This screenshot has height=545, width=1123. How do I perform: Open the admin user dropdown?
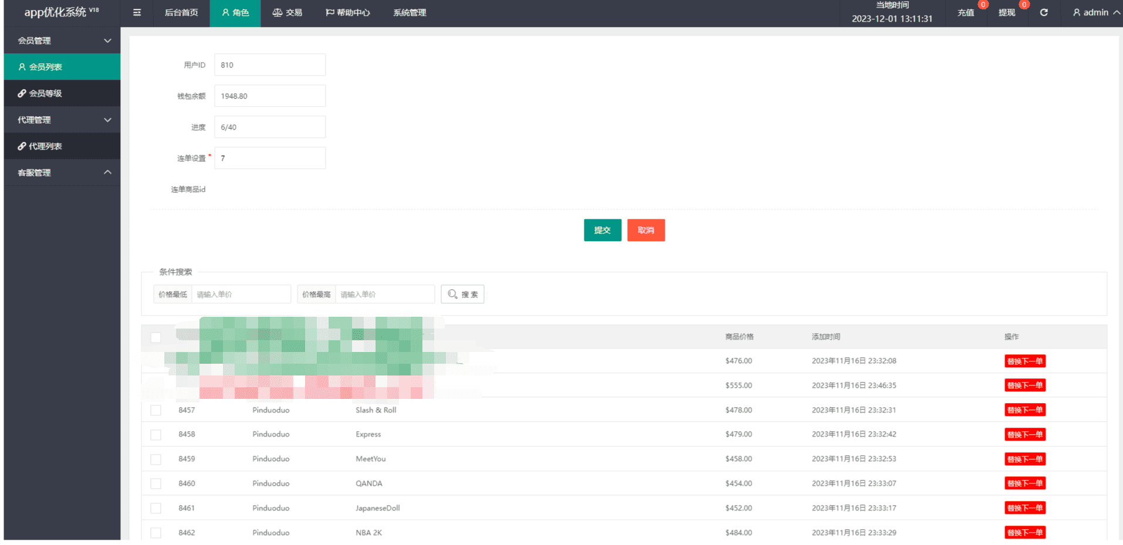pyautogui.click(x=1095, y=12)
